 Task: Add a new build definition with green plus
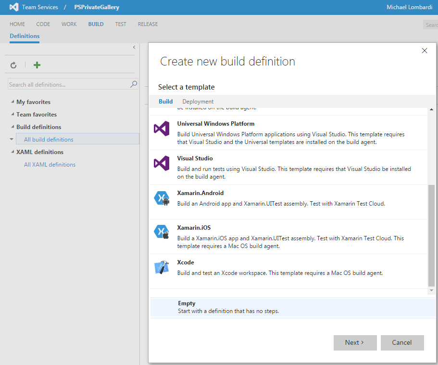pos(37,65)
